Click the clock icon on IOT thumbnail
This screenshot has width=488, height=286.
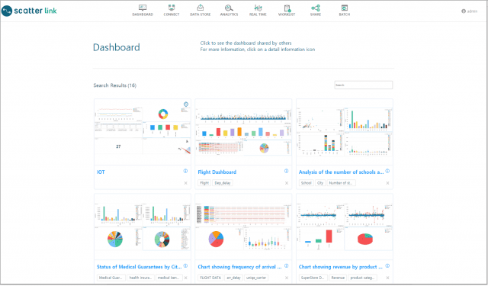(x=186, y=104)
